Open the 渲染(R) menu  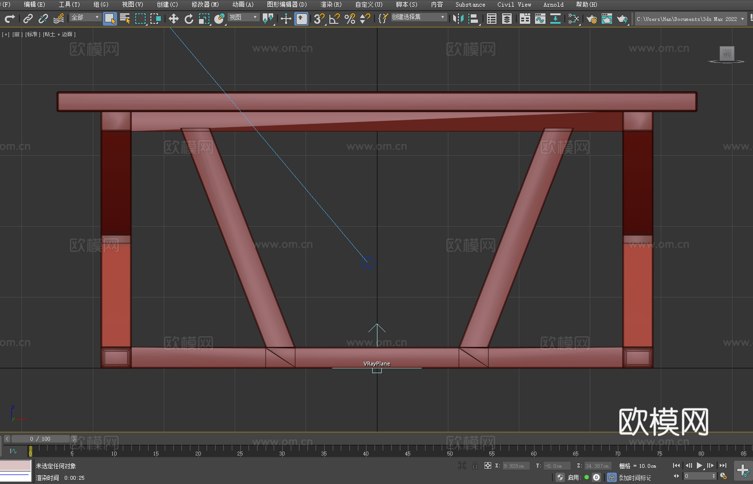331,4
